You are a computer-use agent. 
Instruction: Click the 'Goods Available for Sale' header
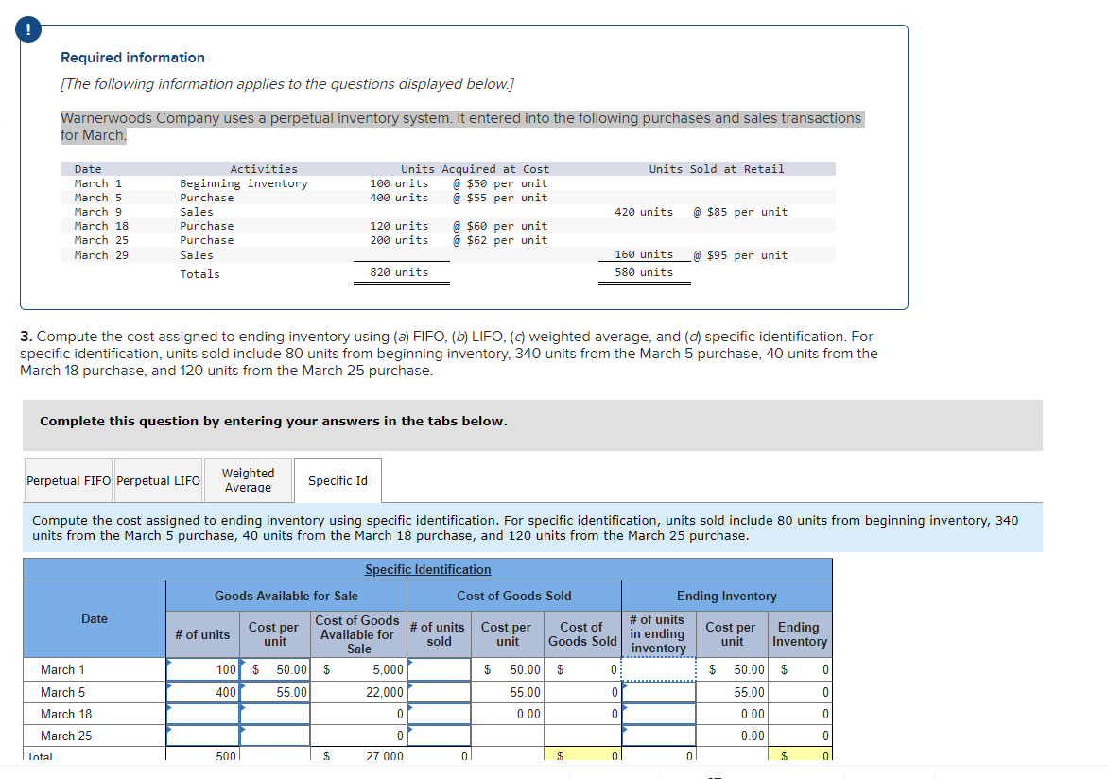(x=286, y=596)
